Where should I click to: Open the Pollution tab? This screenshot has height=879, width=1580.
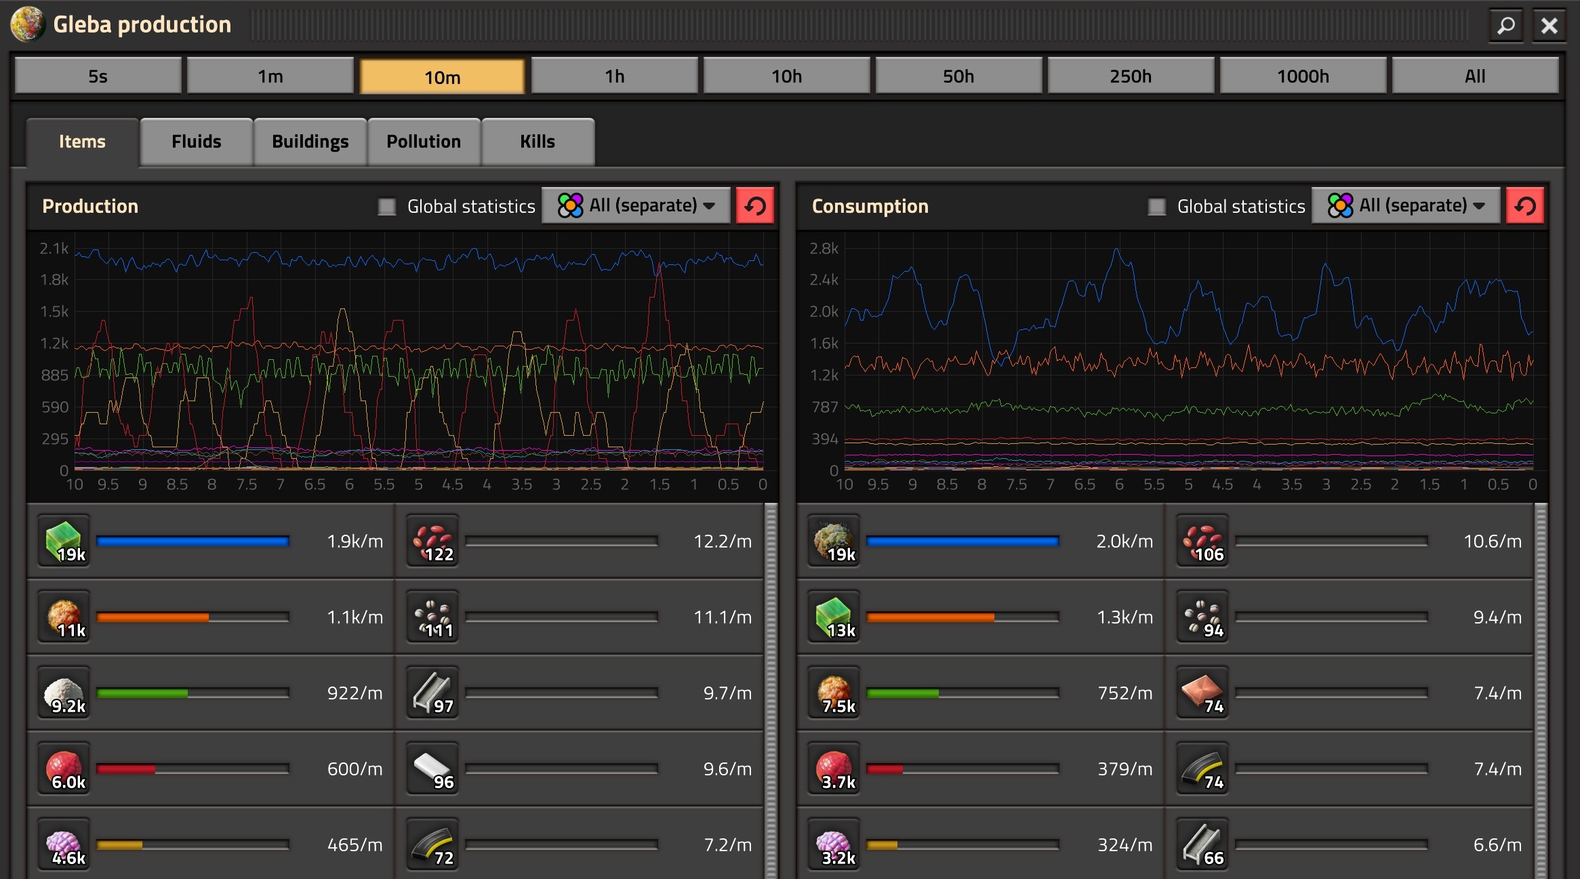(x=424, y=142)
